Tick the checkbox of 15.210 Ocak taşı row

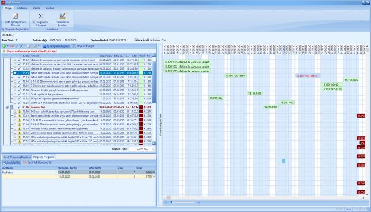[15, 94]
